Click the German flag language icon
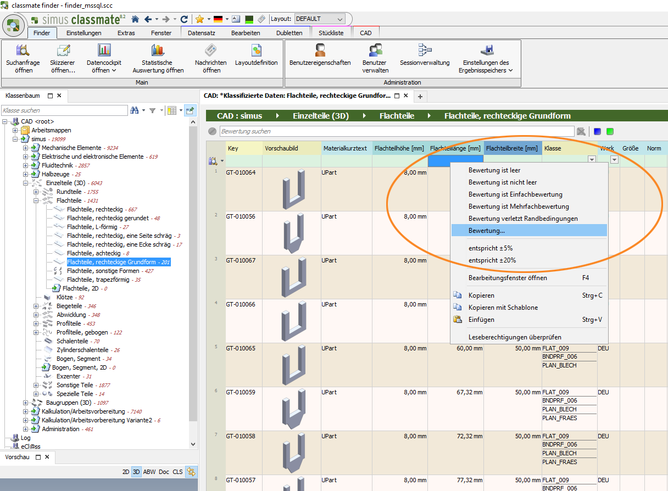The image size is (668, 491). coord(218,19)
